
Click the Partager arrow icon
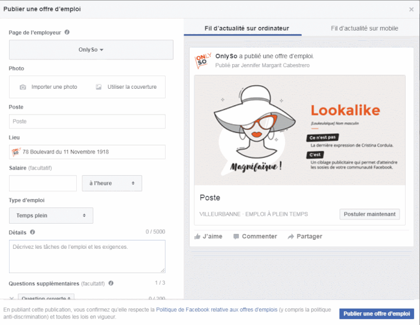pyautogui.click(x=290, y=236)
